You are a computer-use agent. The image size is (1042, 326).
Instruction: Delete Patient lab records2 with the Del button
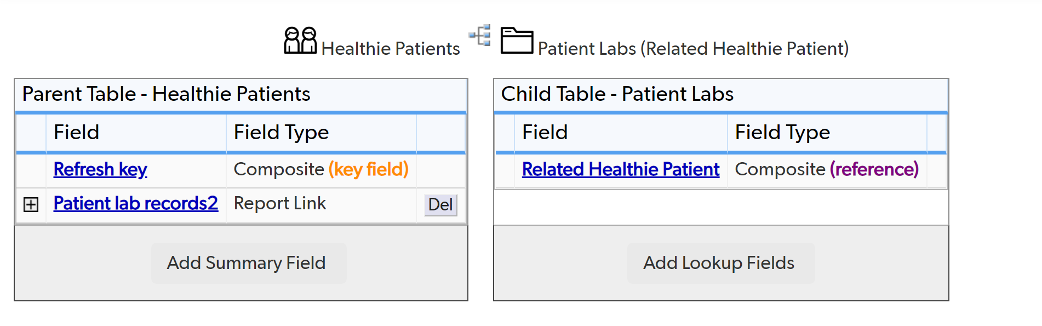coord(440,205)
